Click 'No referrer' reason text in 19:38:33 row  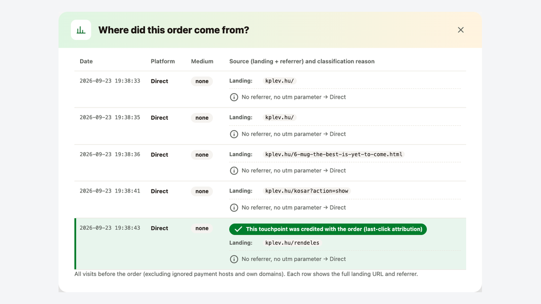[294, 97]
